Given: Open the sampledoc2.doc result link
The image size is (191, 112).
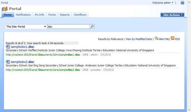Looking at the screenshot, I should (22, 62).
